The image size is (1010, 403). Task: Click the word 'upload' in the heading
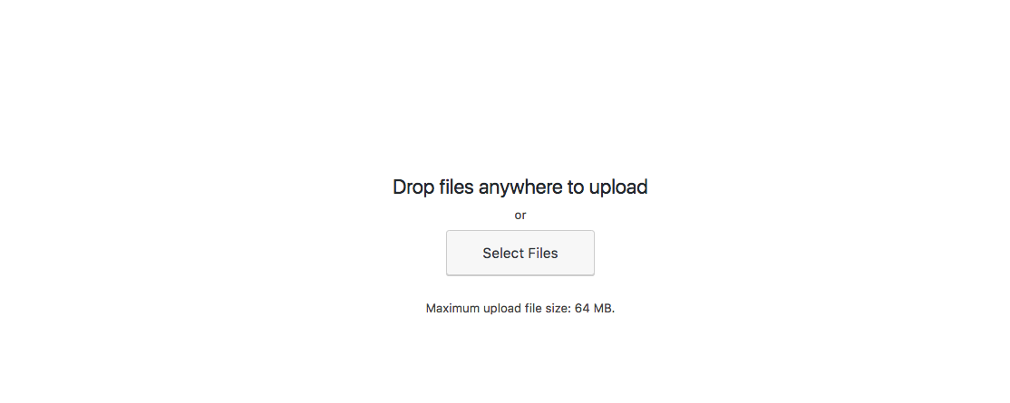617,187
